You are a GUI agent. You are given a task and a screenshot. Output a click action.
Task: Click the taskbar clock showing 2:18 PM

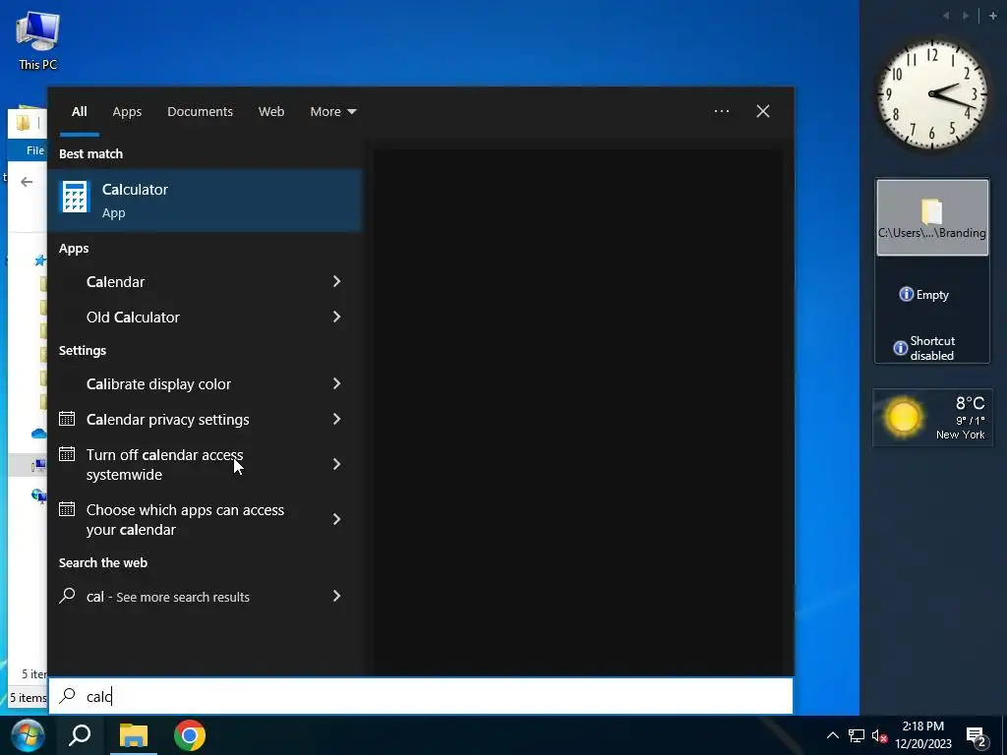coord(922,735)
